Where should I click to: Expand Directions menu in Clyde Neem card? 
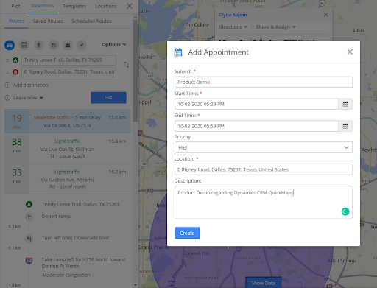(233, 27)
